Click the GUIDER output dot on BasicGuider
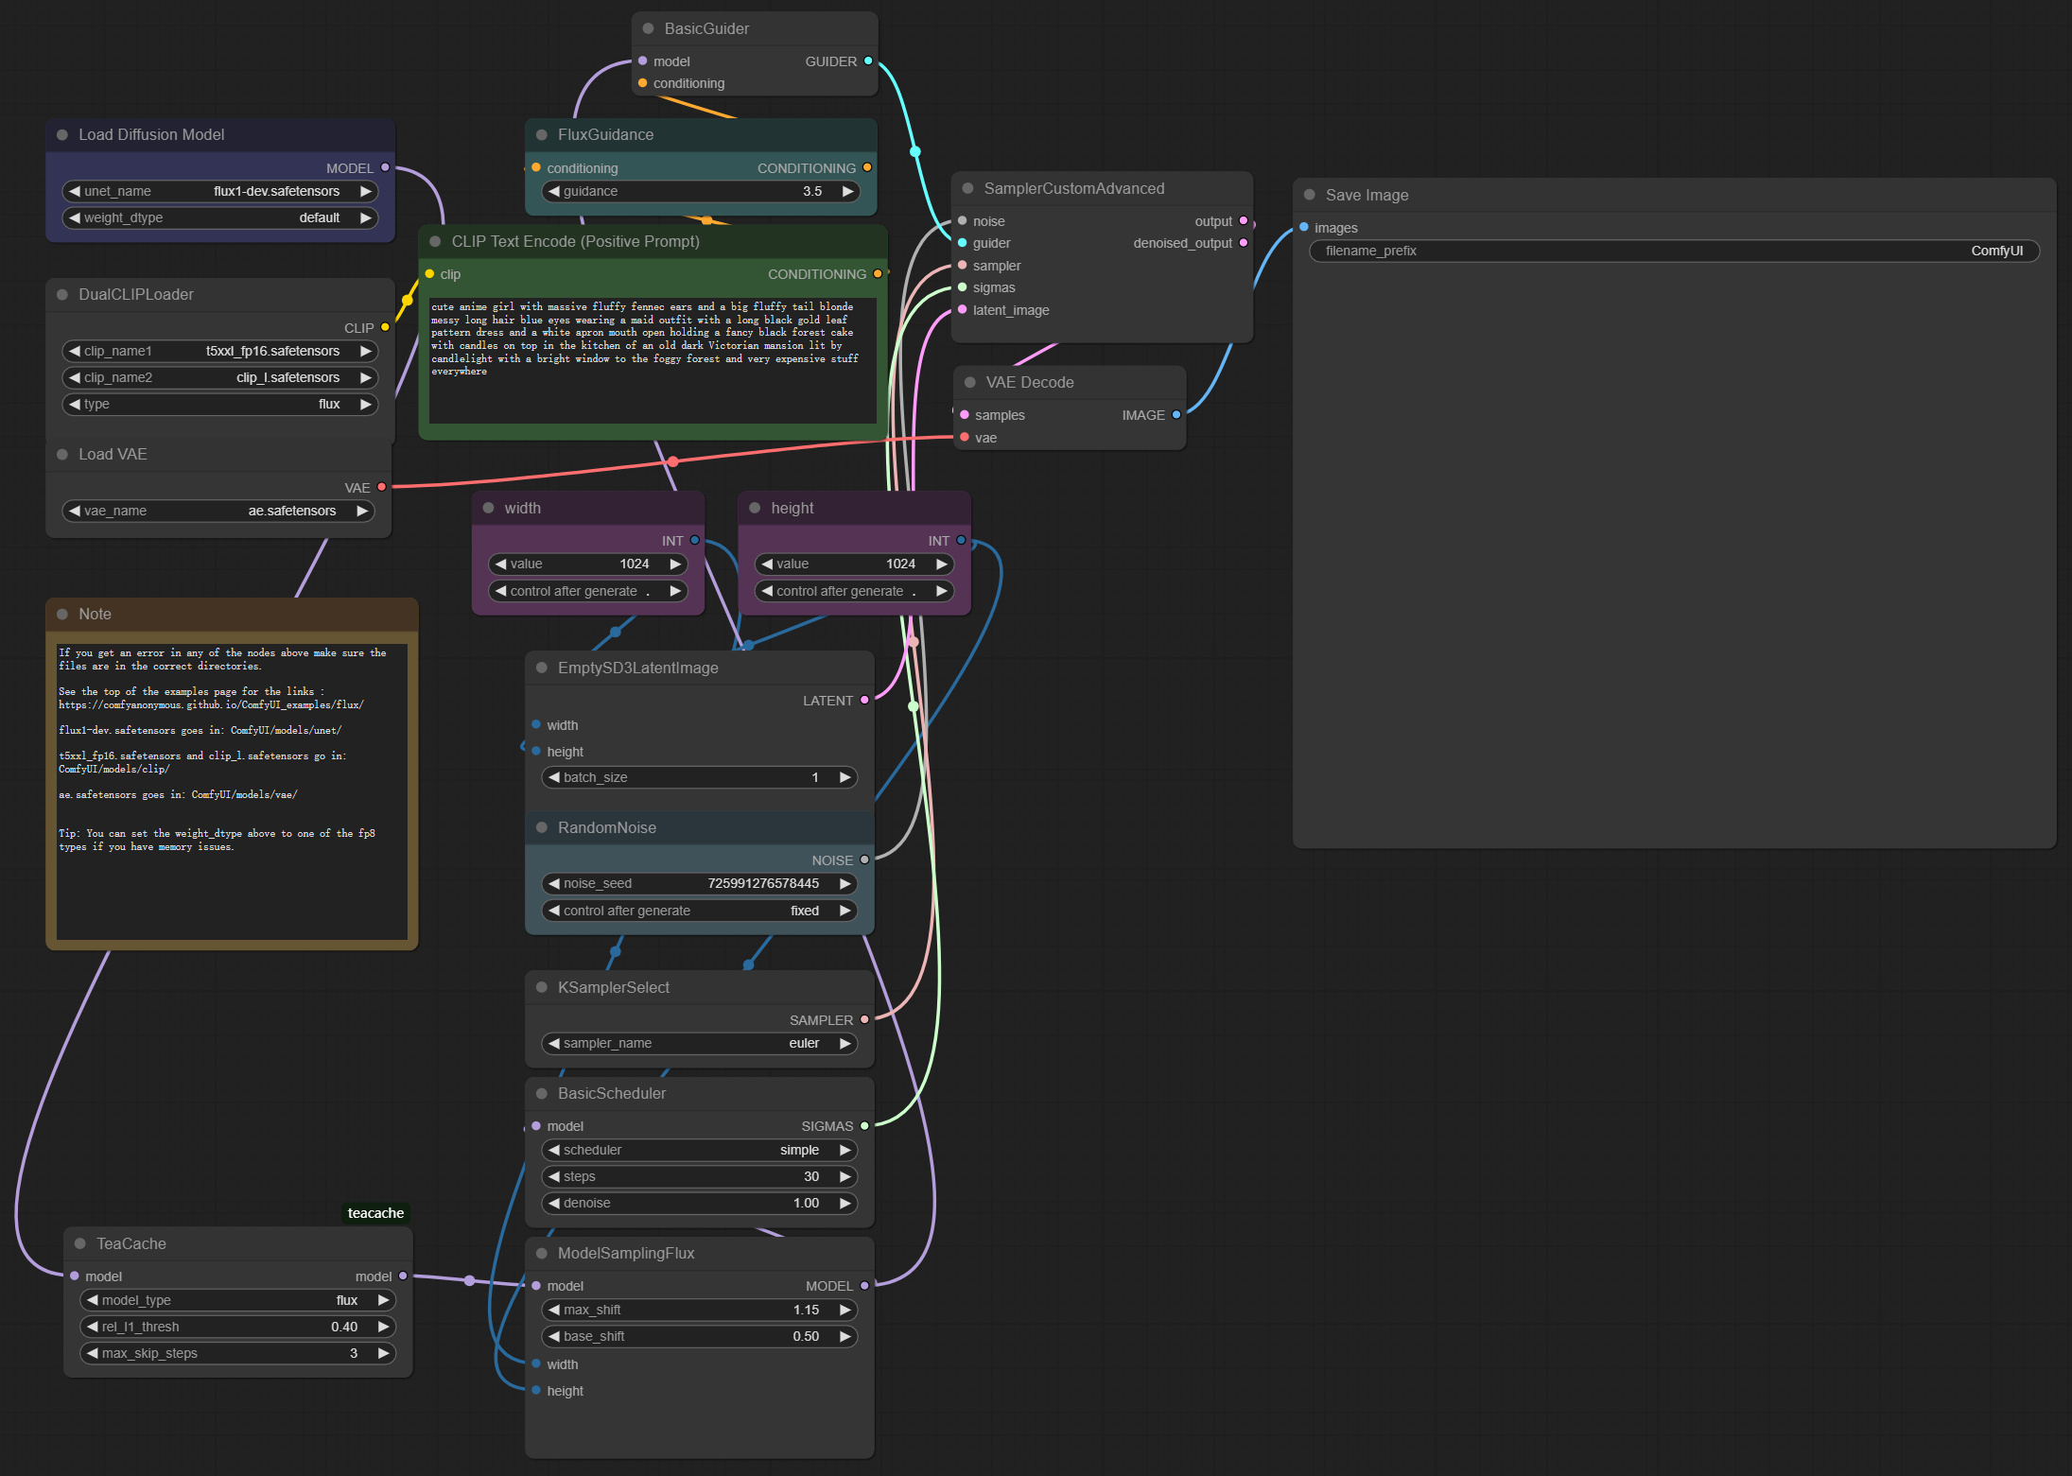 (x=867, y=61)
